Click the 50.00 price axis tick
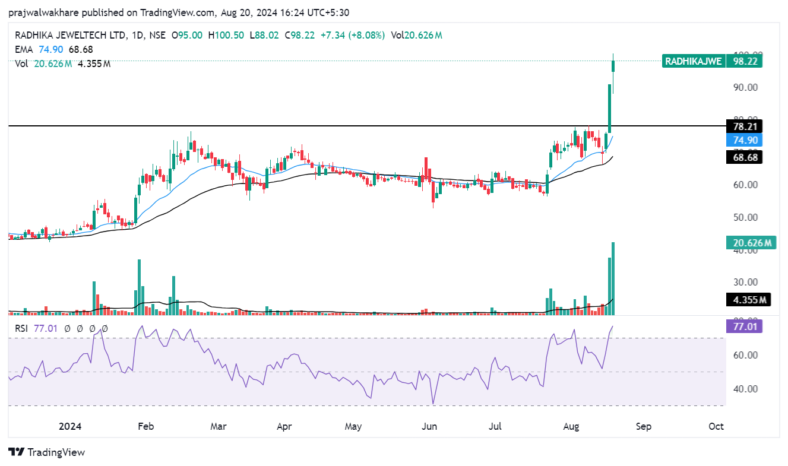Viewport: 788px width, 466px height. (745, 217)
